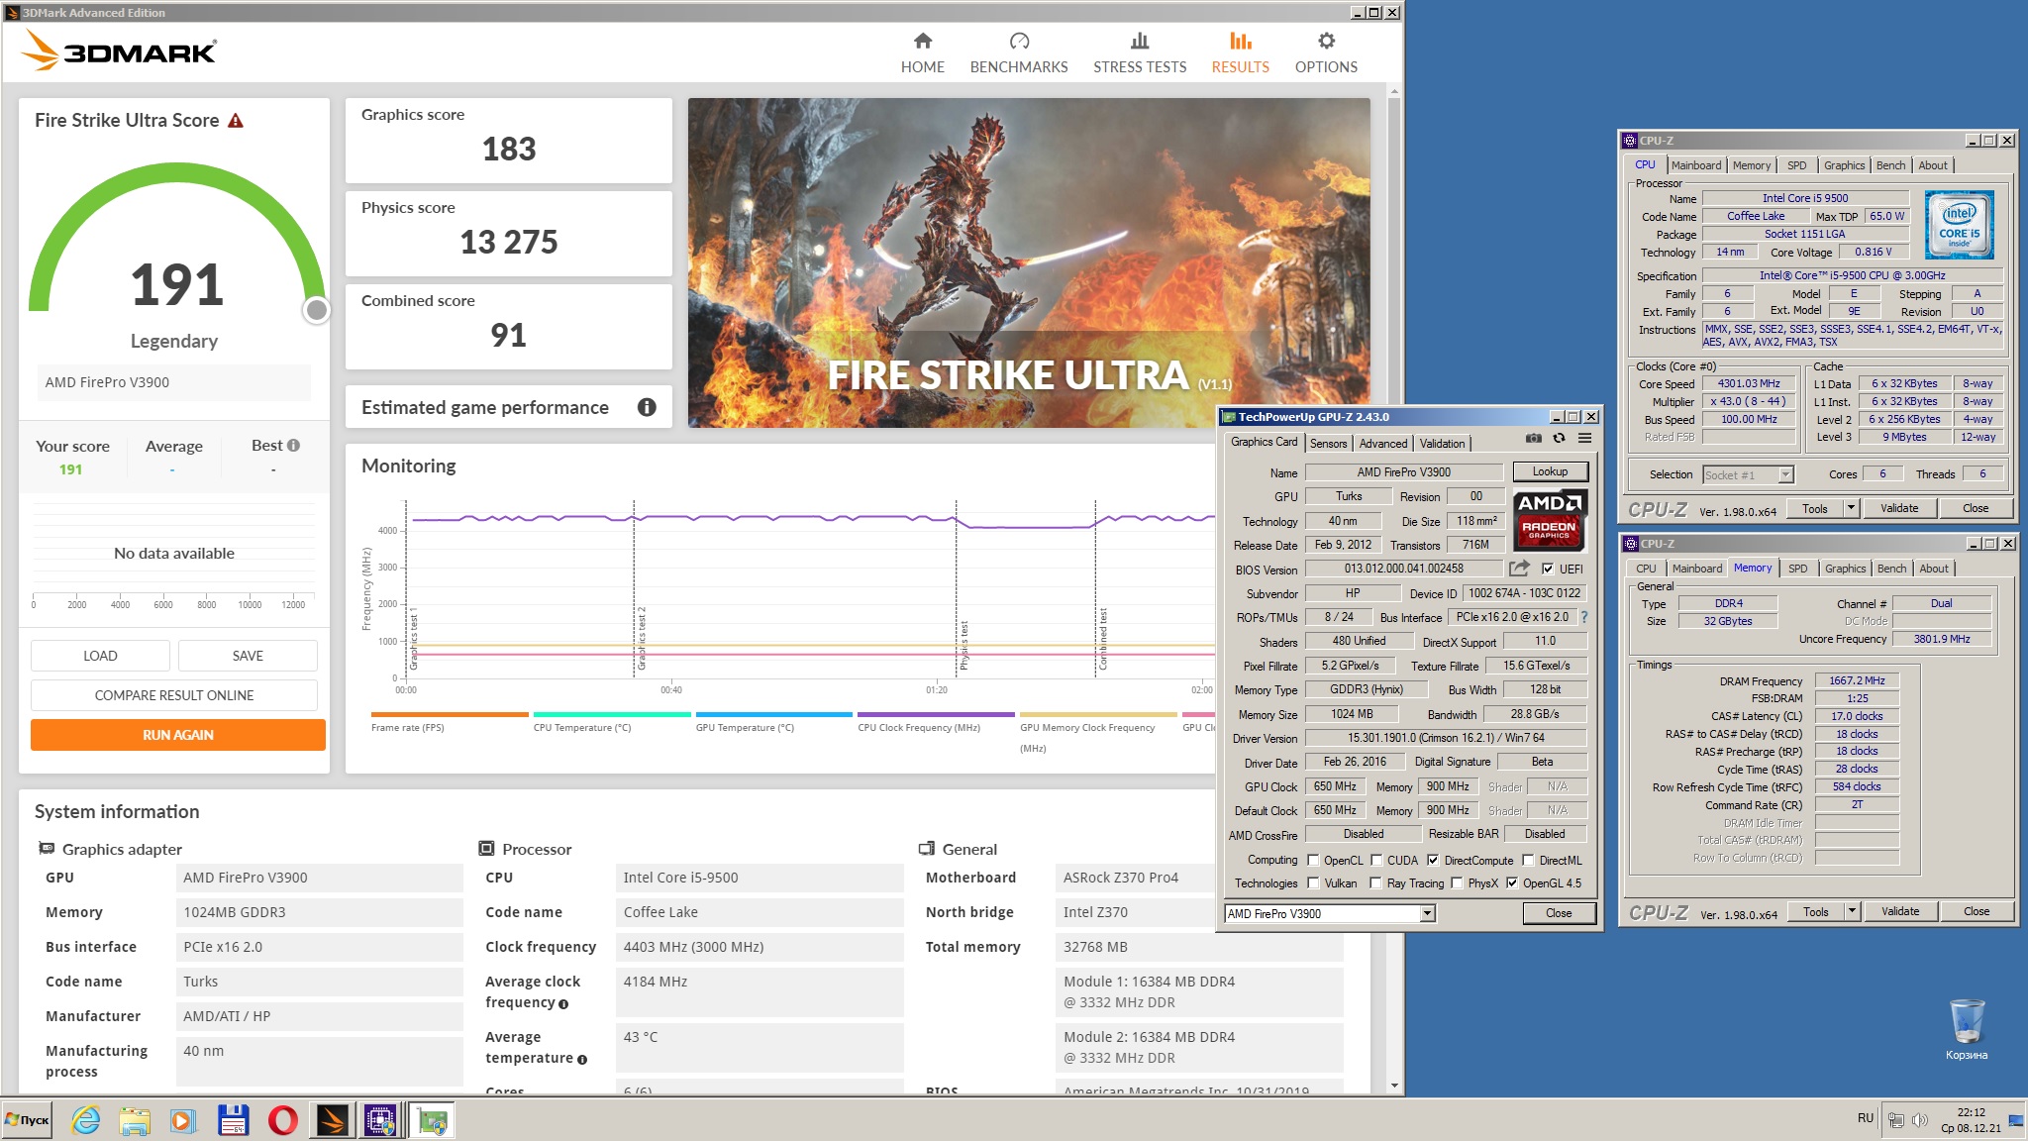
Task: Open Internet Explorer from the taskbar
Action: point(86,1120)
